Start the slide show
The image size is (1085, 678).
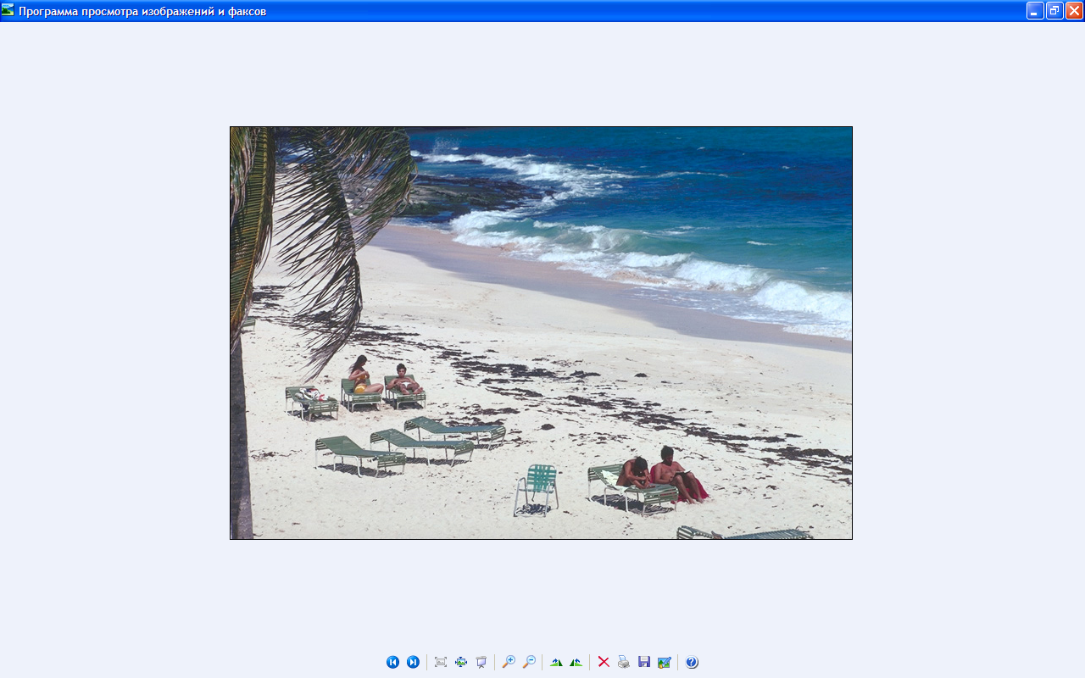point(481,662)
